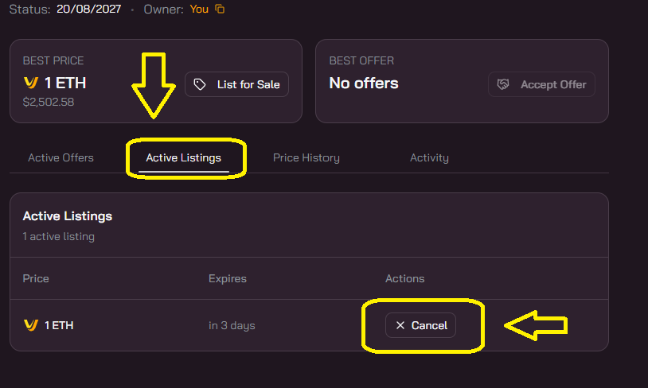Click the List for Sale button
Viewport: 648px width, 388px height.
(236, 84)
